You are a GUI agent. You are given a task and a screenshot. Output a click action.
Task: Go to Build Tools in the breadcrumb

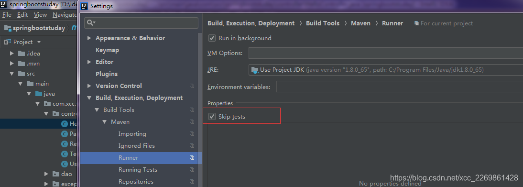pyautogui.click(x=323, y=23)
